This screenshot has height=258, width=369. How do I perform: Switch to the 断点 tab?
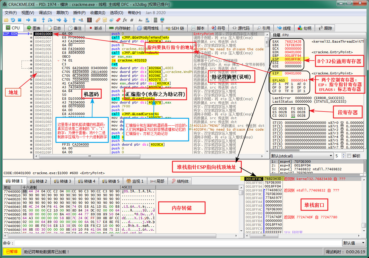tap(95, 28)
